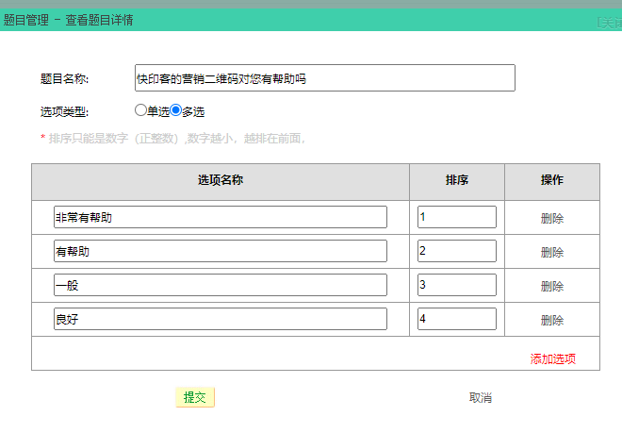The width and height of the screenshot is (622, 433).
Task: Delete the 非常有帮助 option row
Action: (552, 218)
